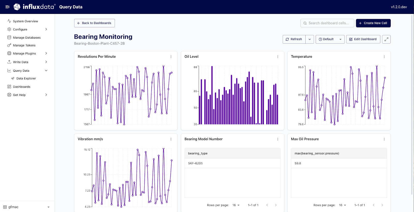Change rows per page in Bearing Model table

click(236, 205)
